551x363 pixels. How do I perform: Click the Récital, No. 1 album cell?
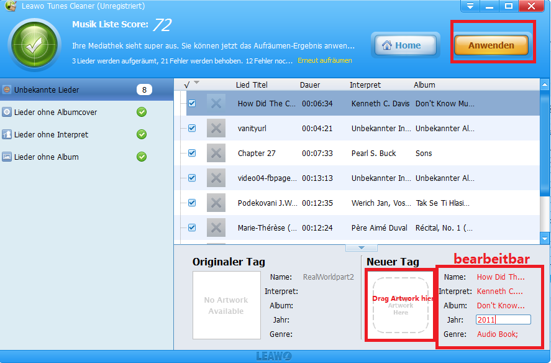pyautogui.click(x=444, y=228)
